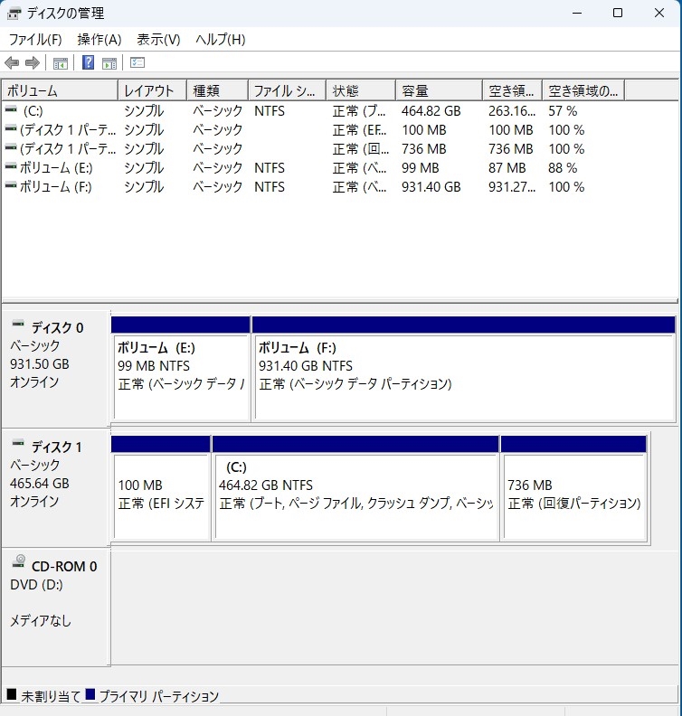Click the ディスク 1 disk icon
682x716 pixels.
pyautogui.click(x=18, y=443)
